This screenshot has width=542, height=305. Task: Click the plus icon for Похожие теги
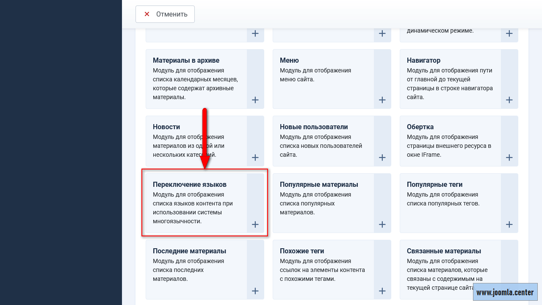coord(382,291)
